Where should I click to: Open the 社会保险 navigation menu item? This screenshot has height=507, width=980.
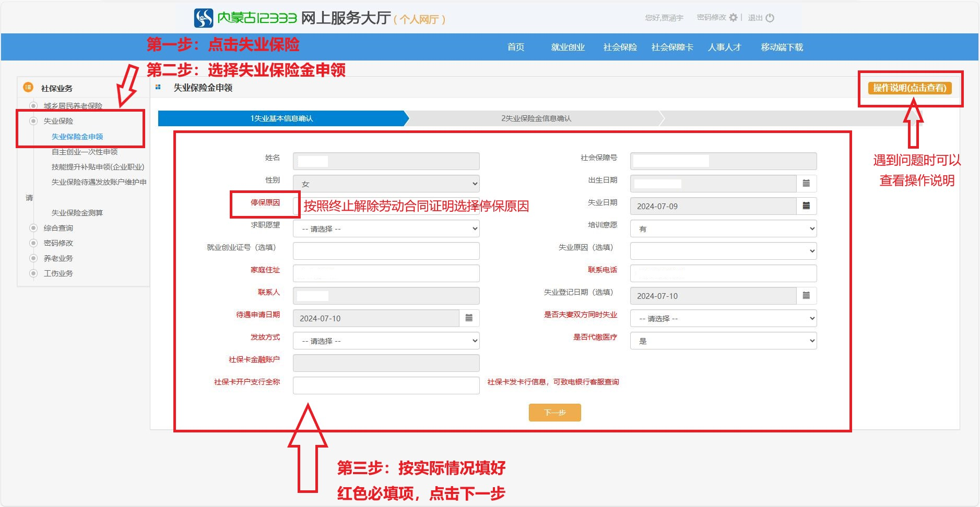[x=620, y=47]
